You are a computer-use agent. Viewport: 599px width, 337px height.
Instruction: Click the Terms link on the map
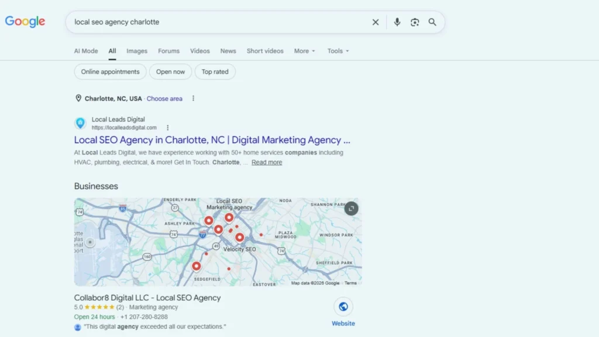pyautogui.click(x=350, y=283)
